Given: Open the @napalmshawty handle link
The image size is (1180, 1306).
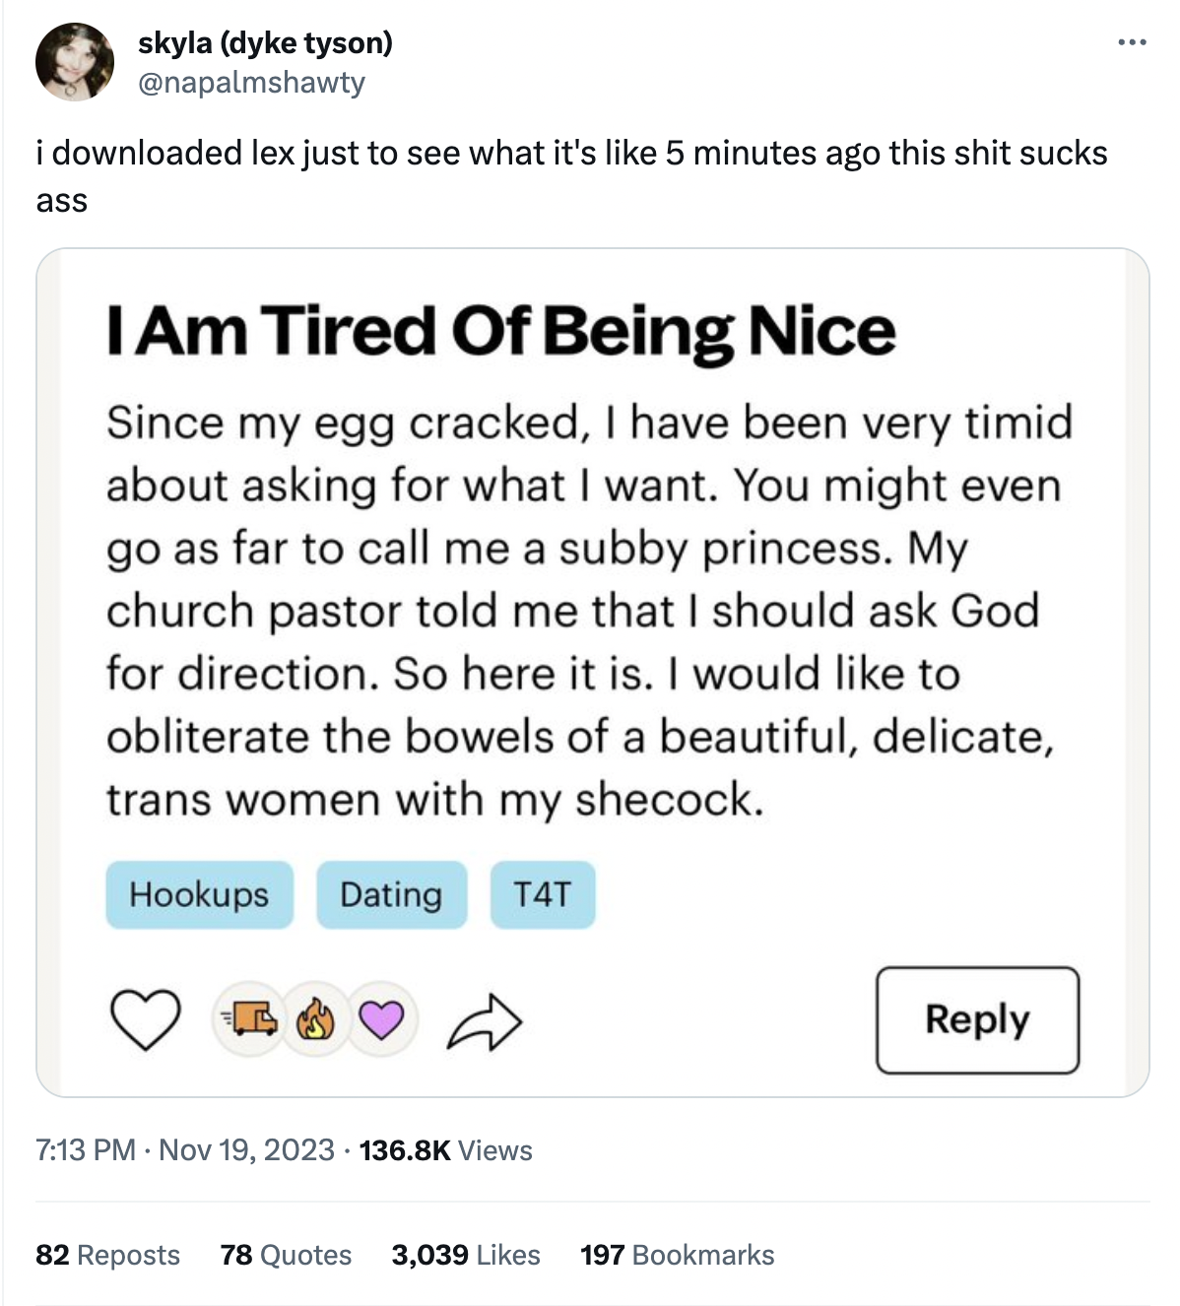Looking at the screenshot, I should point(251,82).
